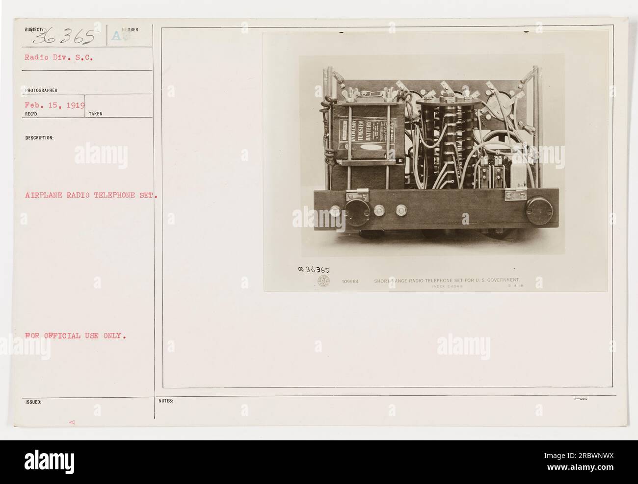Click the right round knob on radio panel
The width and height of the screenshot is (638, 484).
click(x=538, y=212)
